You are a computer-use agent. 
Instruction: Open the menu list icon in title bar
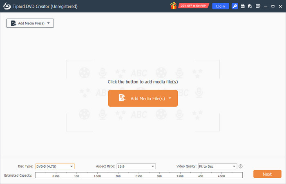257,6
